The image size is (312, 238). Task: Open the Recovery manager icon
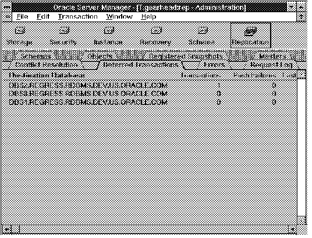pos(155,36)
